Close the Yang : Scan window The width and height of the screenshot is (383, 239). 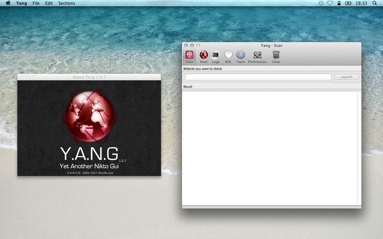point(186,45)
